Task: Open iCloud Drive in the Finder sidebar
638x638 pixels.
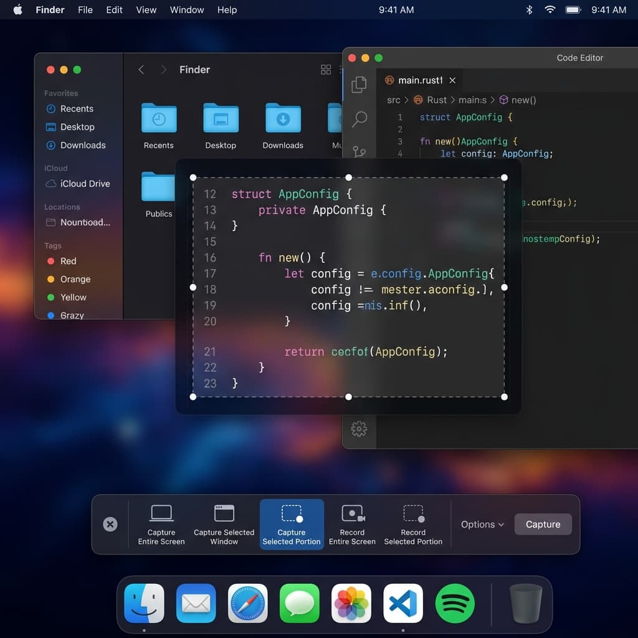Action: click(x=80, y=183)
